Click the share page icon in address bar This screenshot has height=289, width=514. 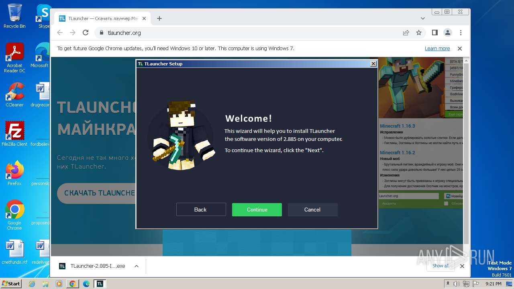click(x=406, y=33)
